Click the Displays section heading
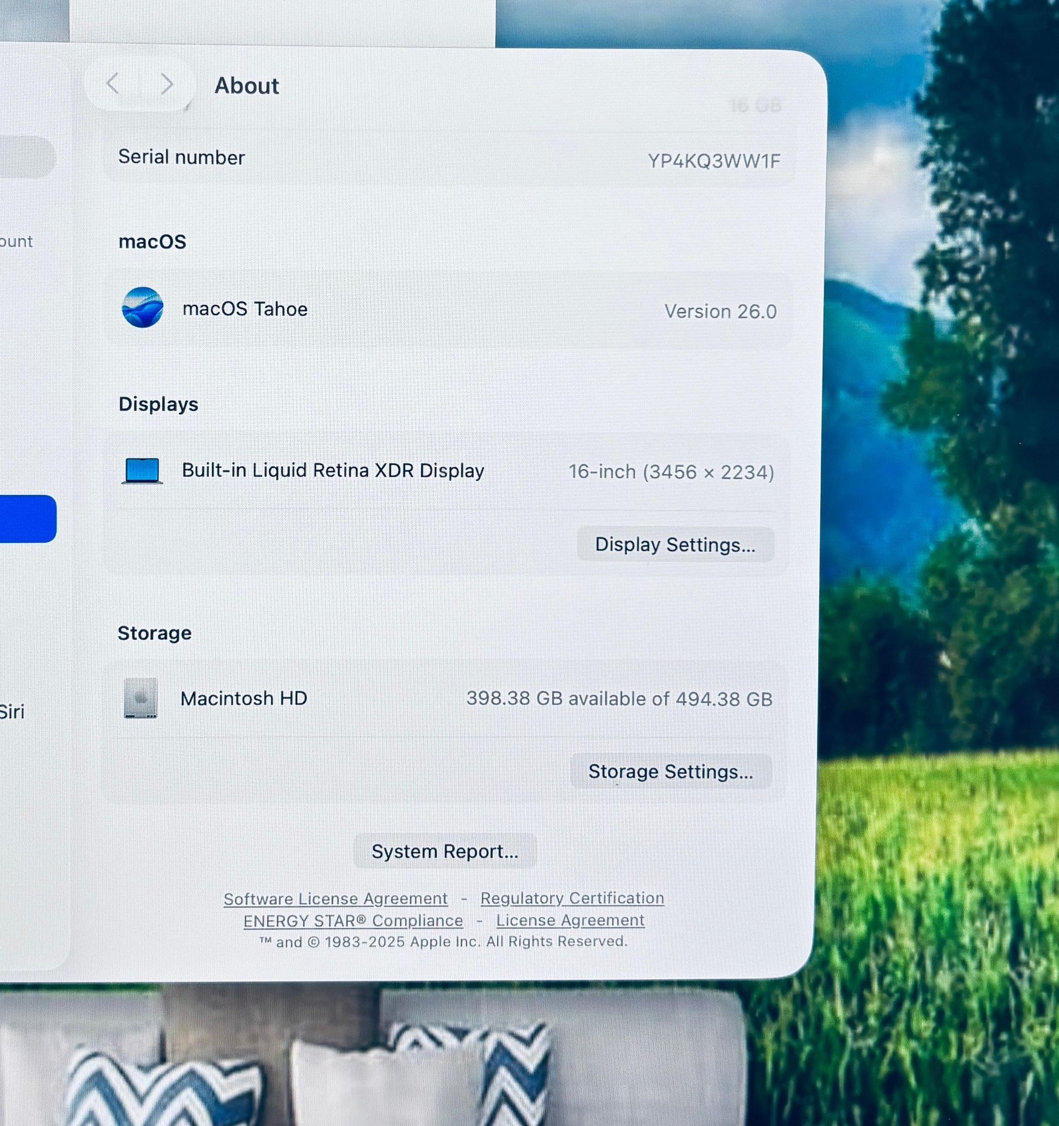 (x=158, y=404)
